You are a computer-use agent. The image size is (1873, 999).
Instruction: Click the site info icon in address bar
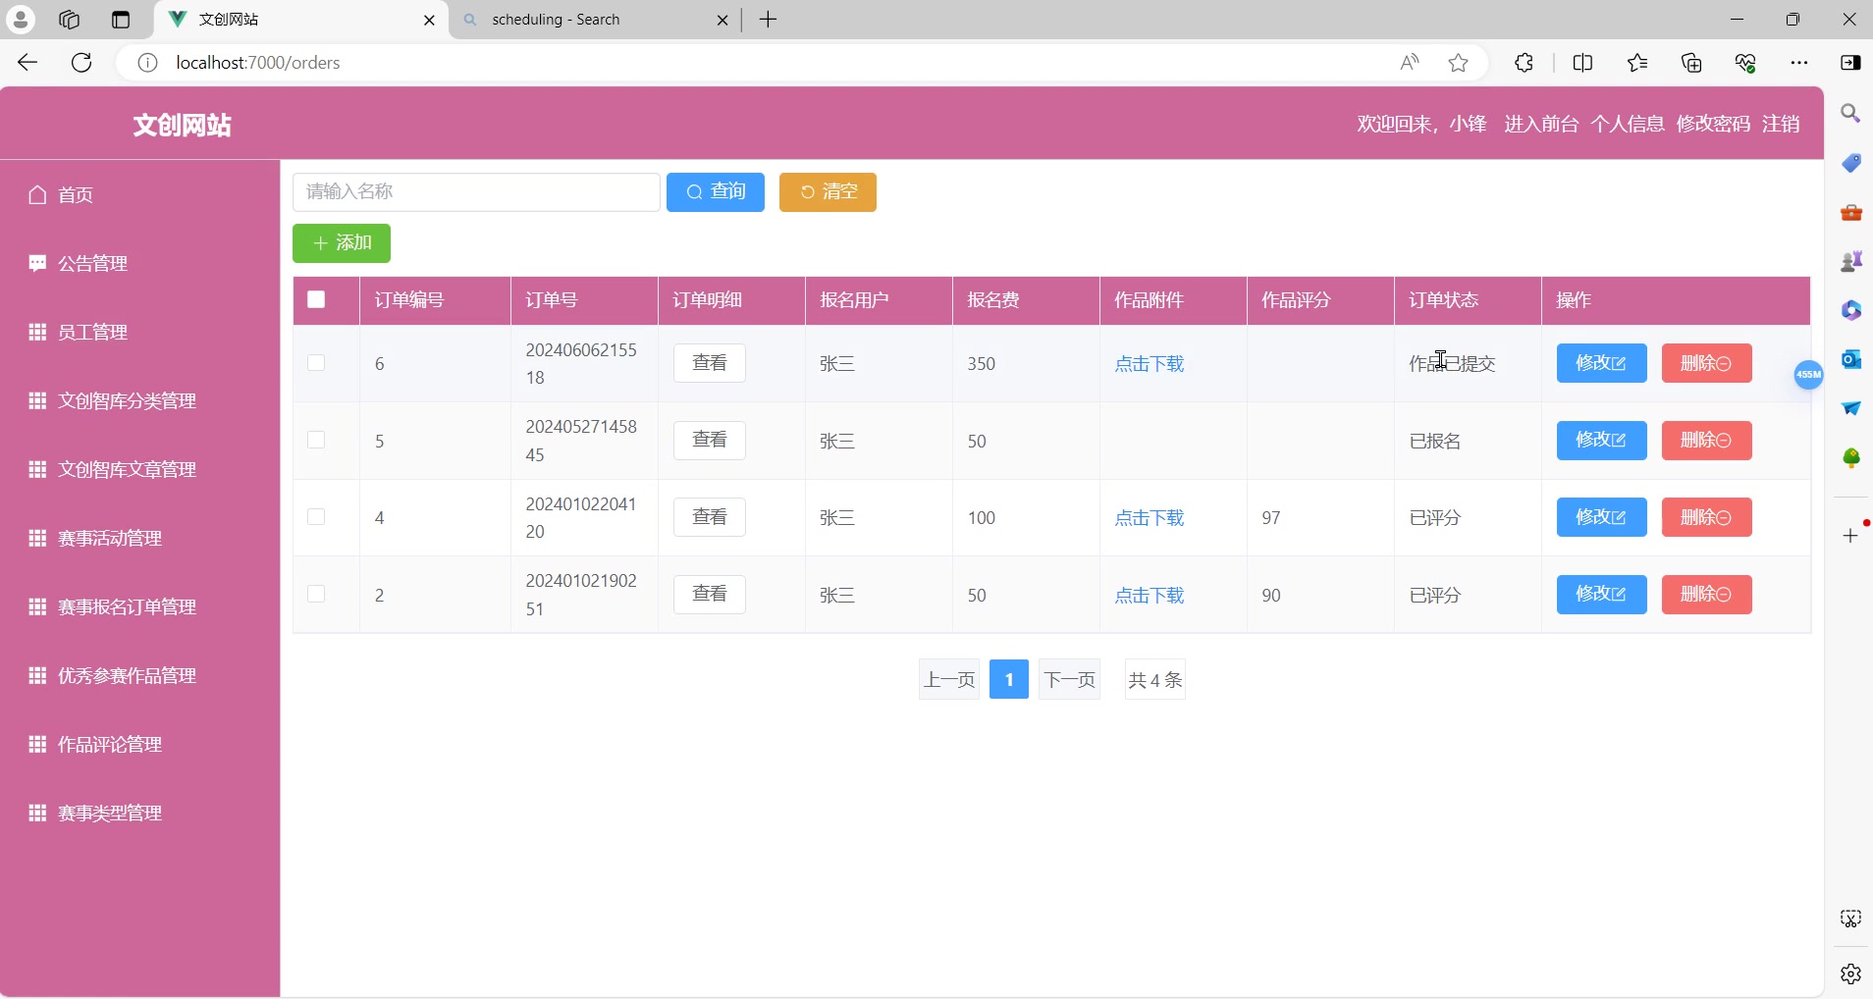tap(147, 63)
